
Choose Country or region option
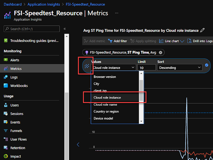point(106,111)
